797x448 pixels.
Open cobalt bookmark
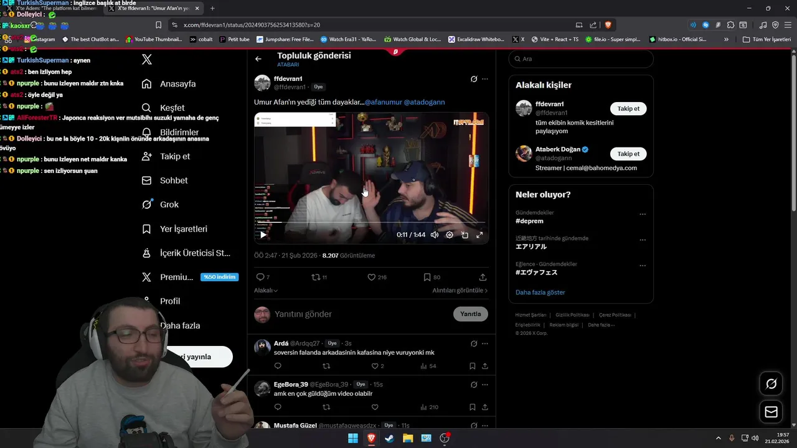(201, 39)
